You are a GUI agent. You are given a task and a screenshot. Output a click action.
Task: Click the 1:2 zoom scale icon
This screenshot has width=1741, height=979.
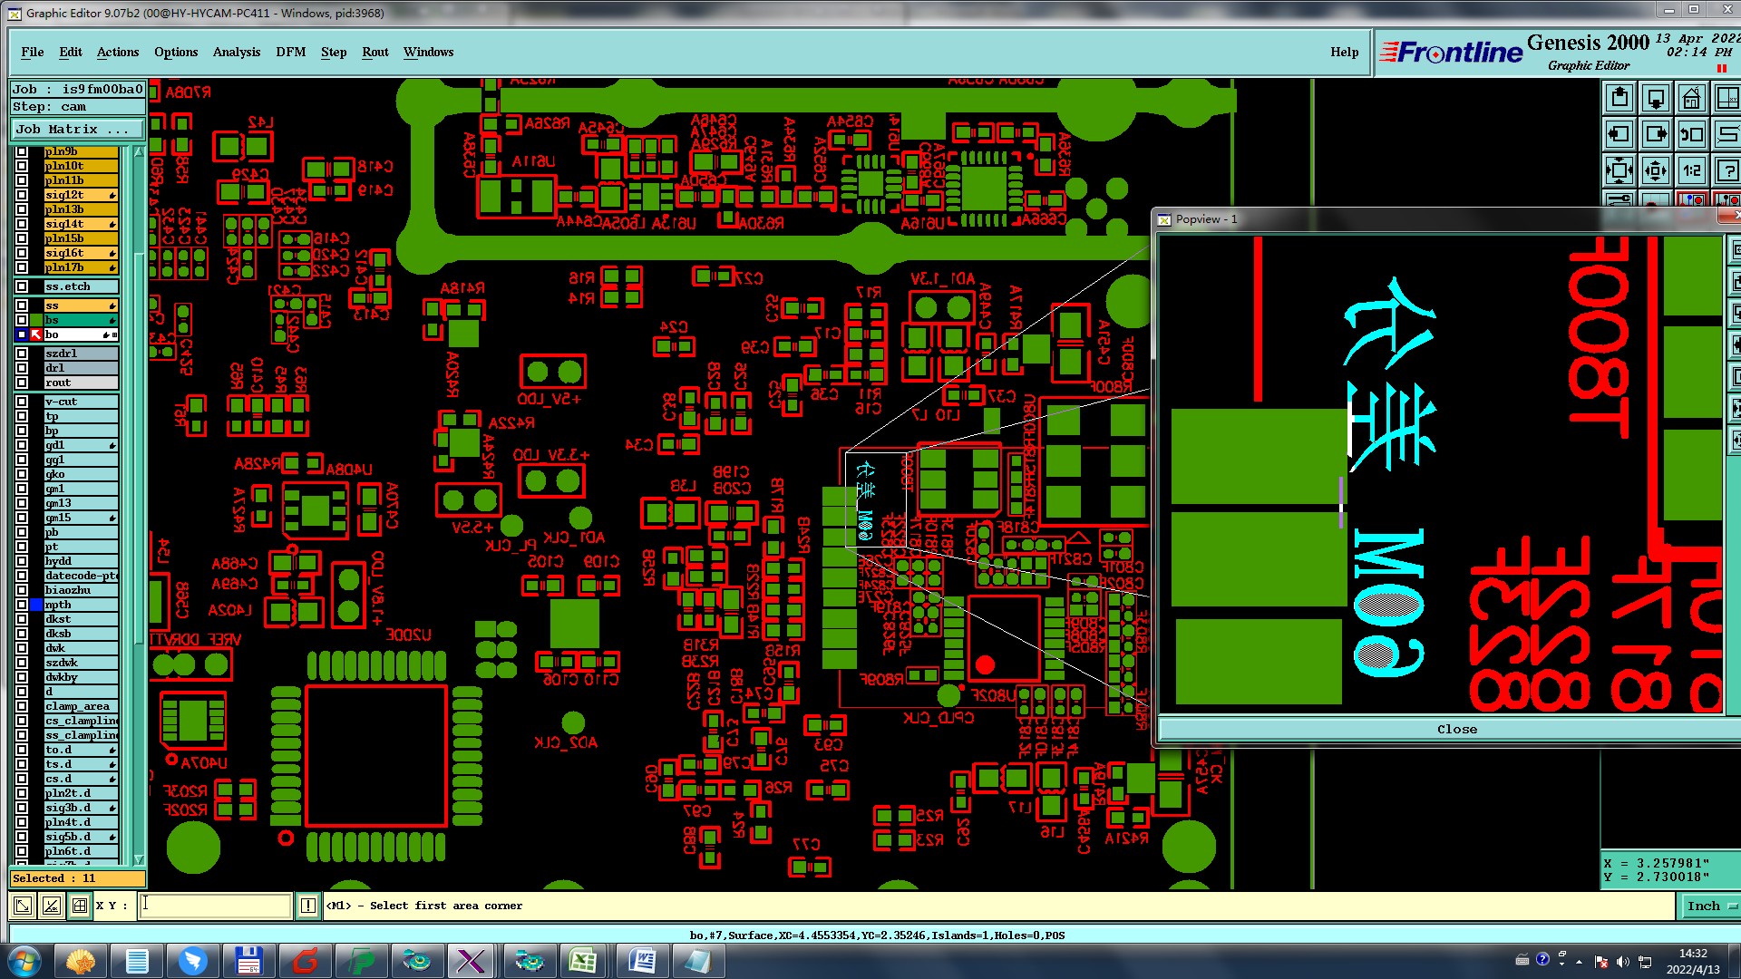point(1692,170)
